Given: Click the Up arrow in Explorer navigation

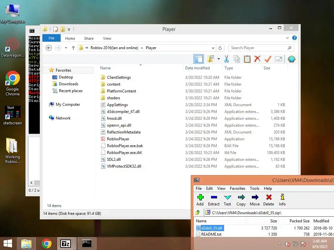Looking at the screenshot, I should 73,48.
